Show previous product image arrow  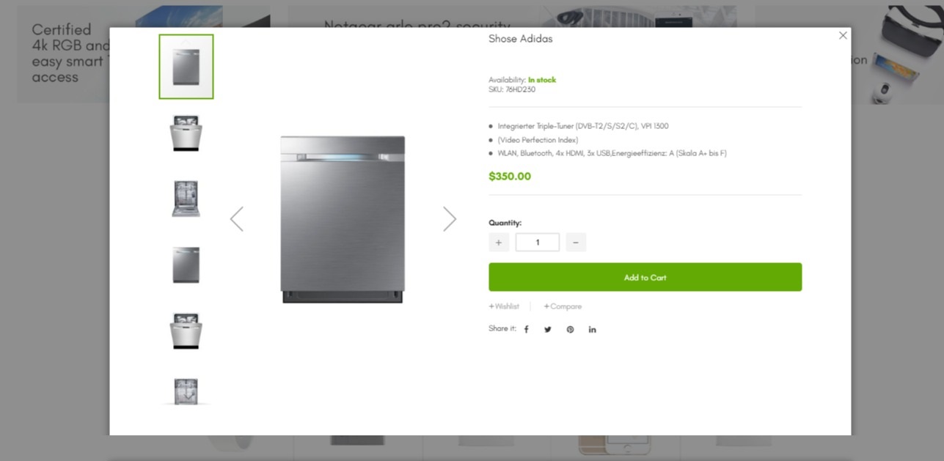coord(236,219)
